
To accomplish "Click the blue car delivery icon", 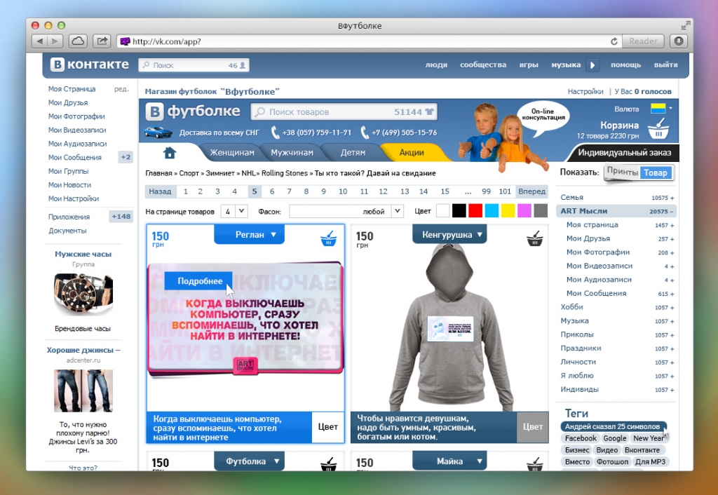I will (x=158, y=133).
